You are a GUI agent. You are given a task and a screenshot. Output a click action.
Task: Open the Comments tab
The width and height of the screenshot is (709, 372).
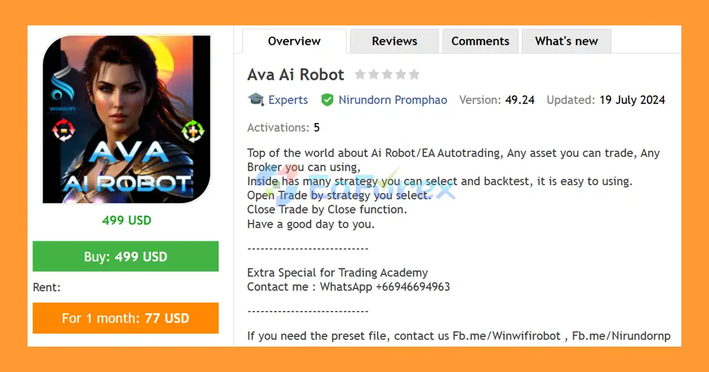[x=480, y=40]
